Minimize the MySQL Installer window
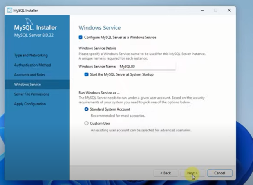The width and height of the screenshot is (253, 185). (202, 11)
